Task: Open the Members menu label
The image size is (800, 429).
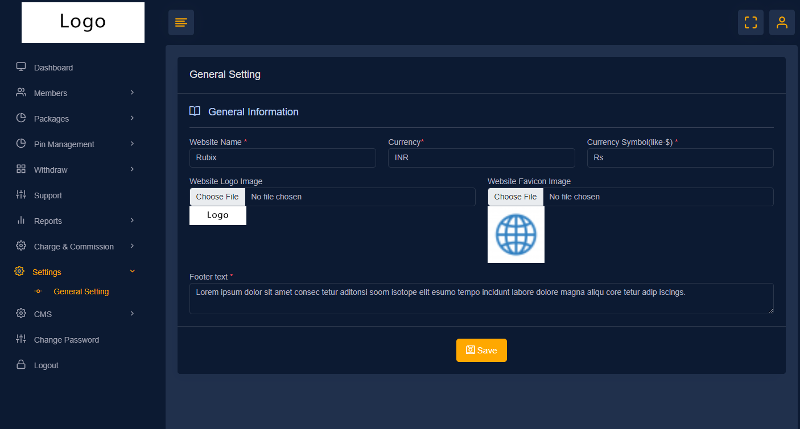Action: [51, 93]
